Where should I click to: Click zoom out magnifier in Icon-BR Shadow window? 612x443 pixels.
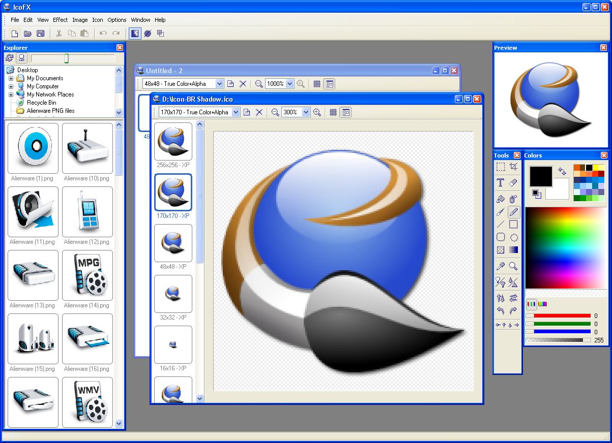click(275, 112)
